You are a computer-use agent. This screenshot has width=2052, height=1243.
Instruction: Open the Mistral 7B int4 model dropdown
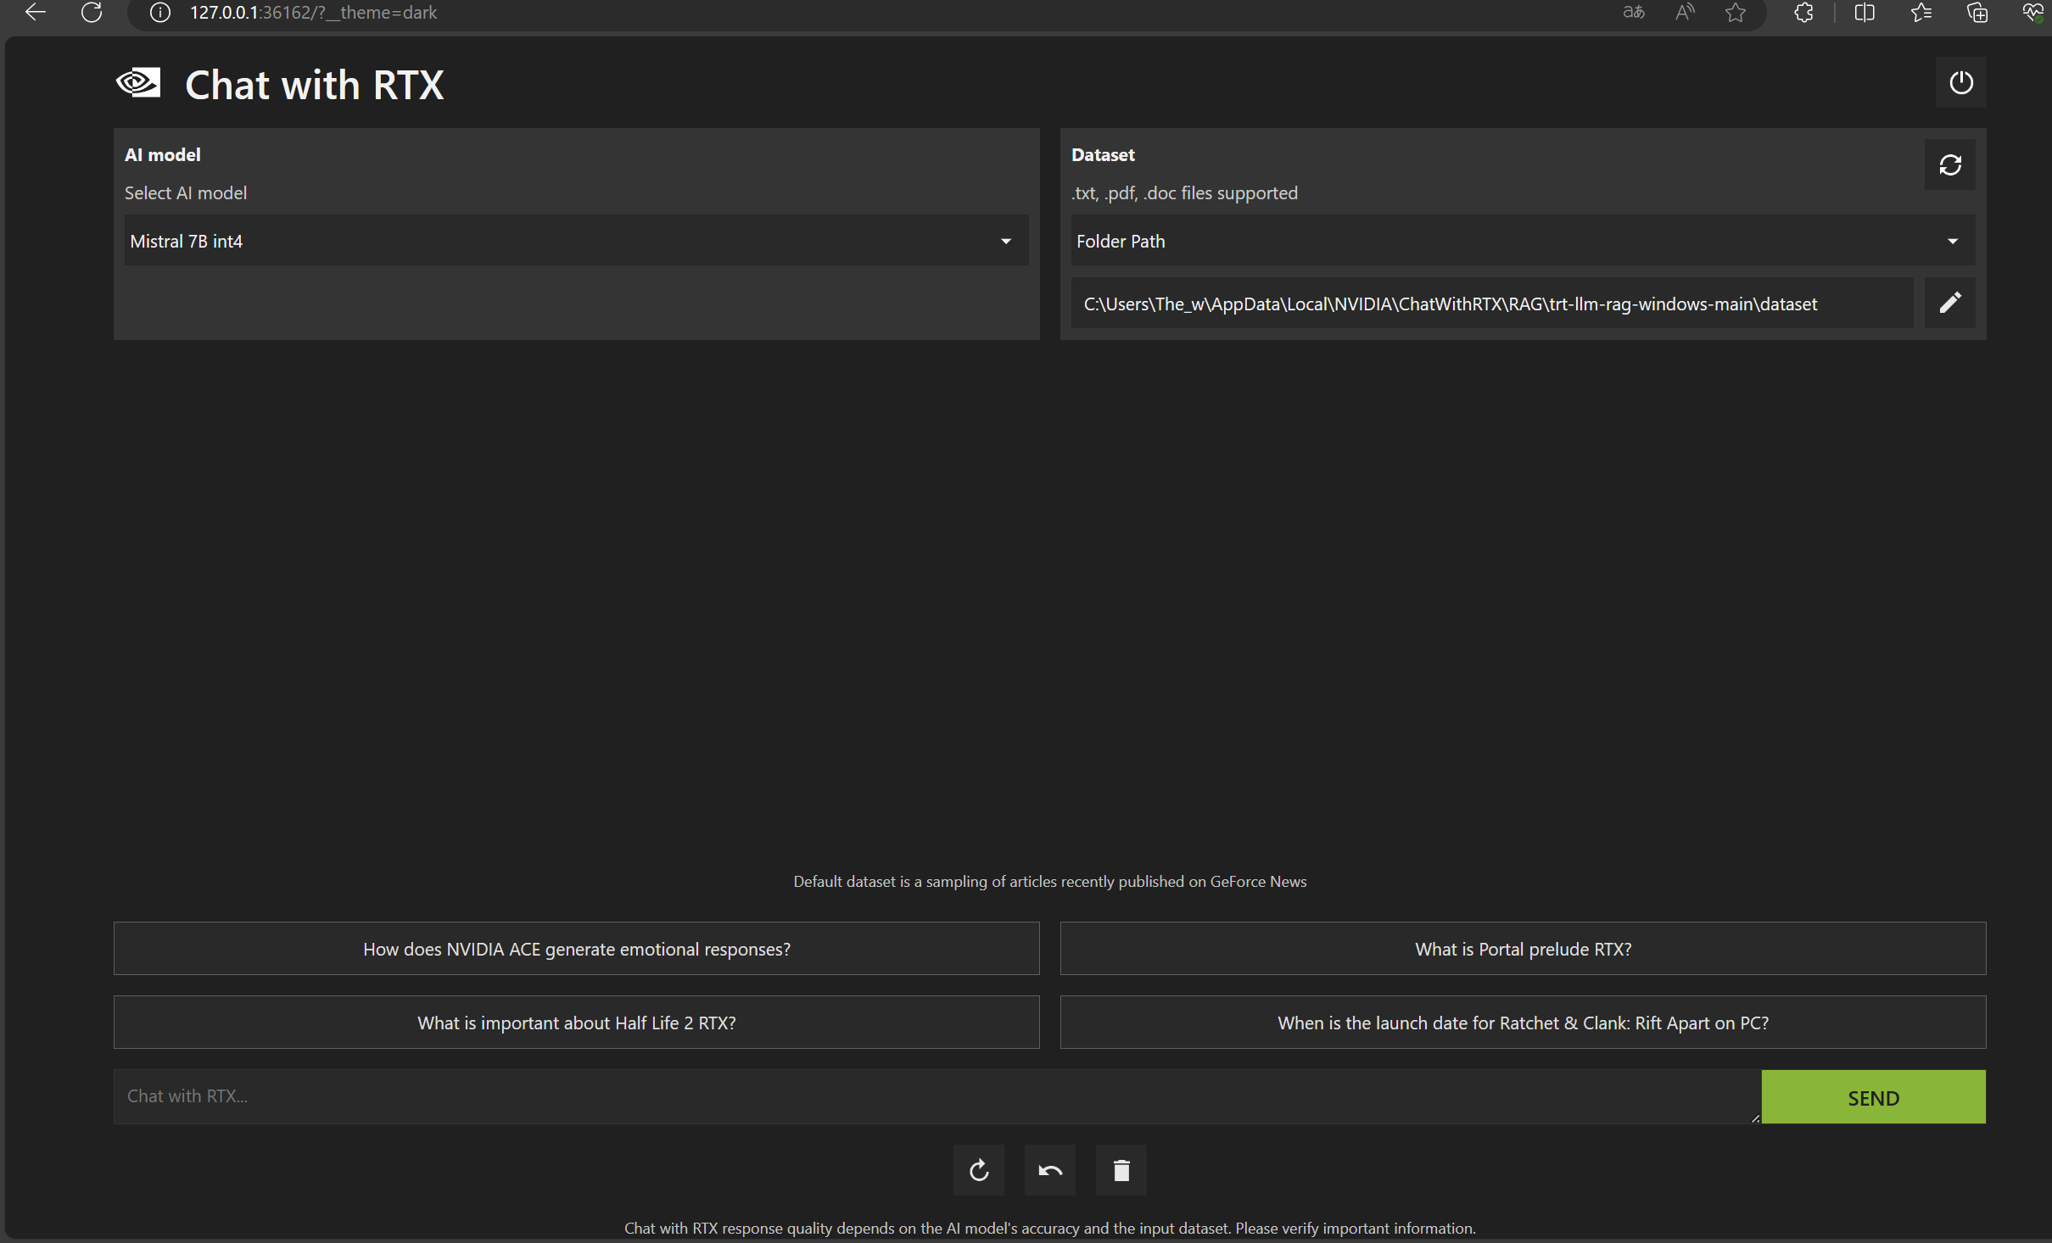(x=577, y=241)
